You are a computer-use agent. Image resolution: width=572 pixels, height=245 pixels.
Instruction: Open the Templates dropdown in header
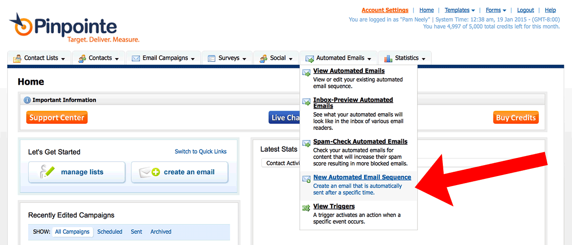460,10
